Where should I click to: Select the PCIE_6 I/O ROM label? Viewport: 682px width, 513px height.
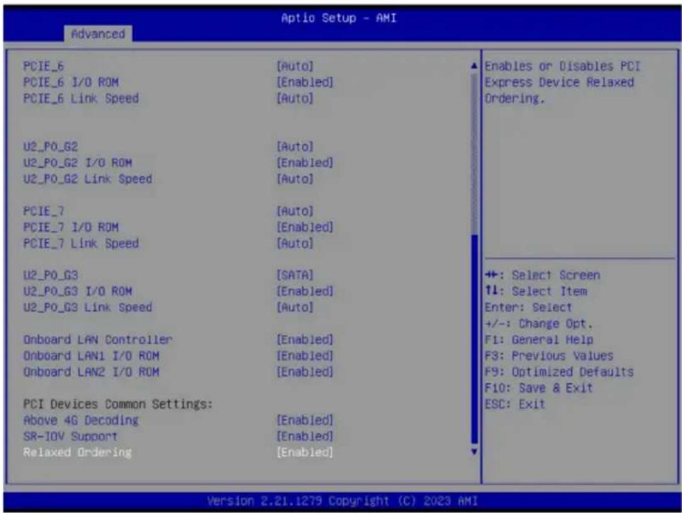pyautogui.click(x=71, y=82)
